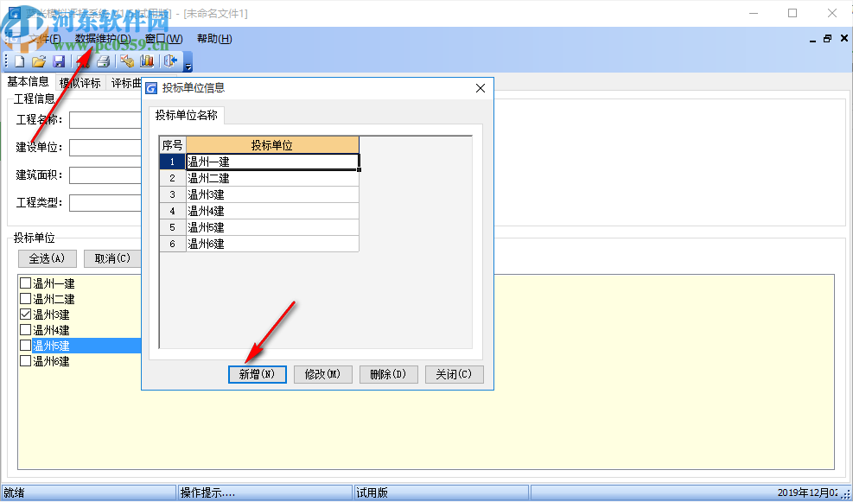Expand the toolbar overflow chevron

coord(188,66)
